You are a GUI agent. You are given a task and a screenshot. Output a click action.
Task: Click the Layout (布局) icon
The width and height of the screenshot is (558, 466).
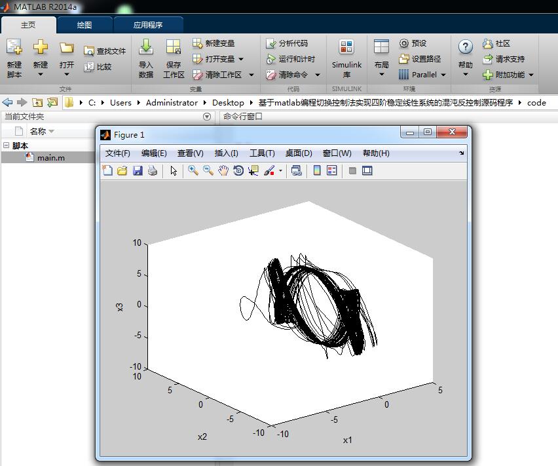click(x=381, y=47)
